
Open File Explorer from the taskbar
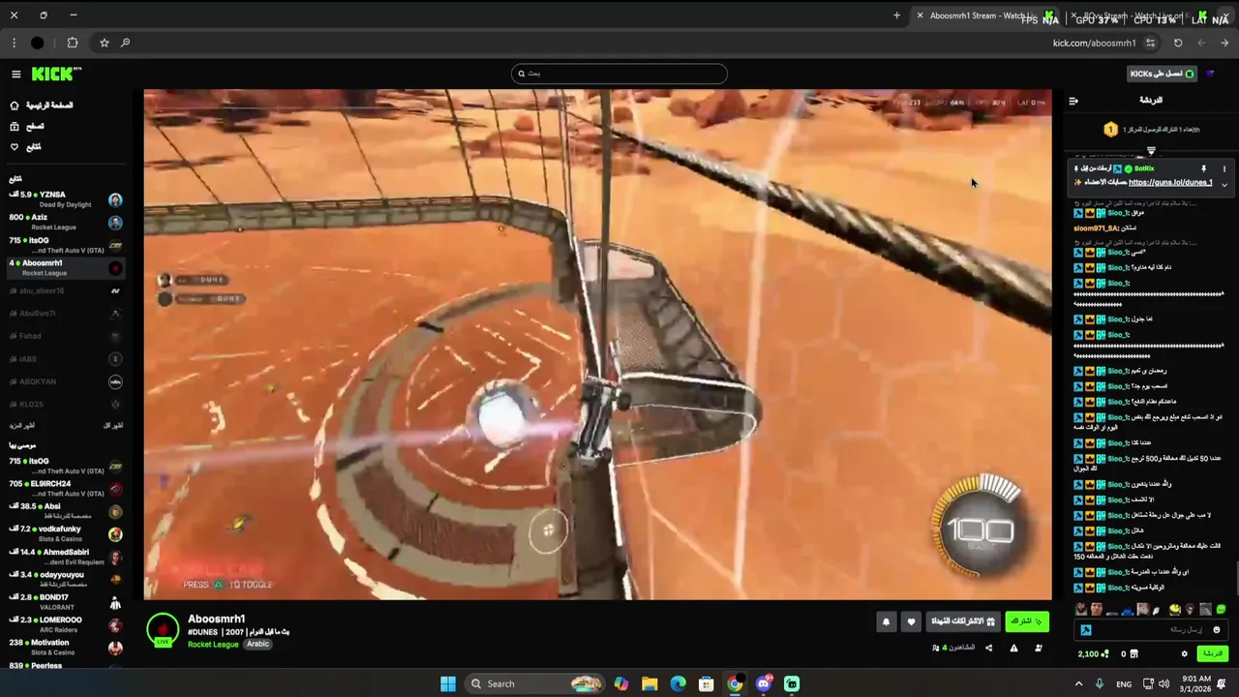pyautogui.click(x=650, y=683)
